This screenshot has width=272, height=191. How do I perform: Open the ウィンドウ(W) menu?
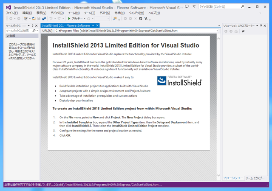pos(136,13)
